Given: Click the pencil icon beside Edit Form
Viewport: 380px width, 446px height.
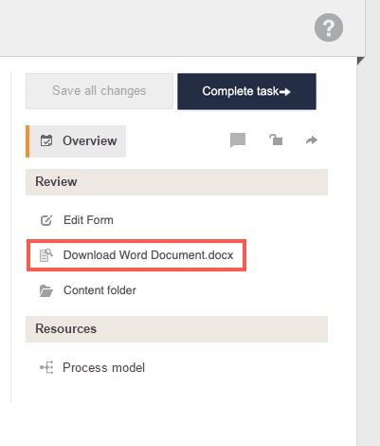Looking at the screenshot, I should pyautogui.click(x=46, y=220).
